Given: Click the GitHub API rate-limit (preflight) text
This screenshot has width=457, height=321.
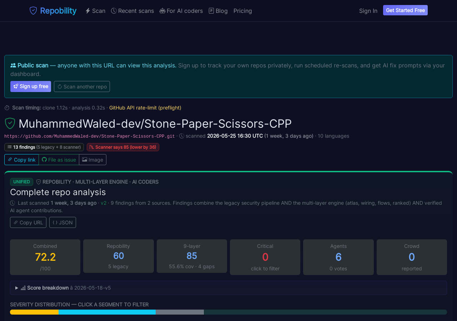Looking at the screenshot, I should 145,108.
